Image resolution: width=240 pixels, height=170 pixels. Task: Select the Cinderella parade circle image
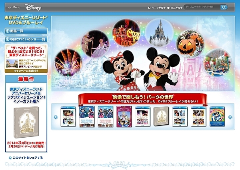point(95,44)
